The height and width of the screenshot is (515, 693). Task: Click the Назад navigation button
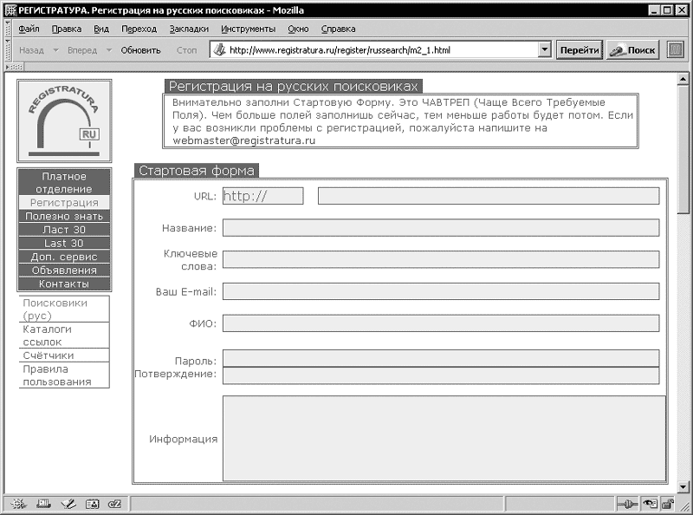click(31, 50)
